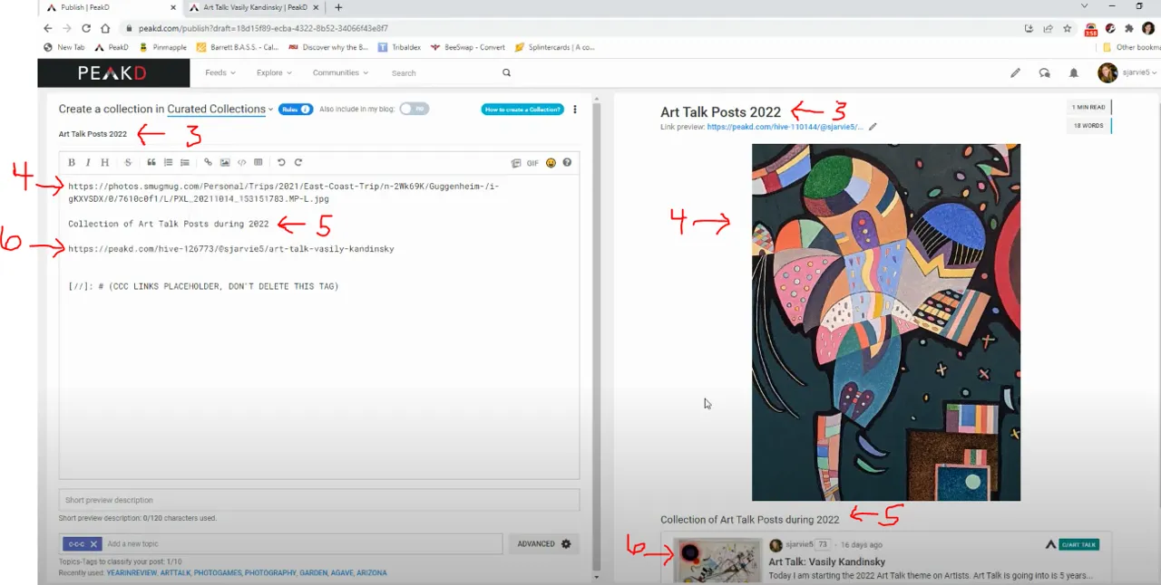Apply italic formatting in editor

click(88, 163)
